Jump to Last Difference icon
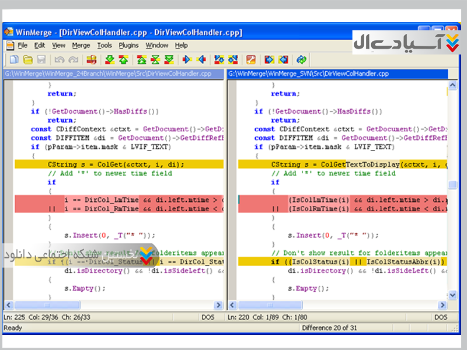This screenshot has width=467, height=350. (x=169, y=60)
